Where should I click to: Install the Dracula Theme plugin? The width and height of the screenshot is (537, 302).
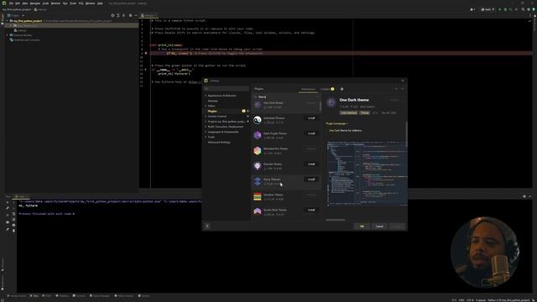click(311, 164)
